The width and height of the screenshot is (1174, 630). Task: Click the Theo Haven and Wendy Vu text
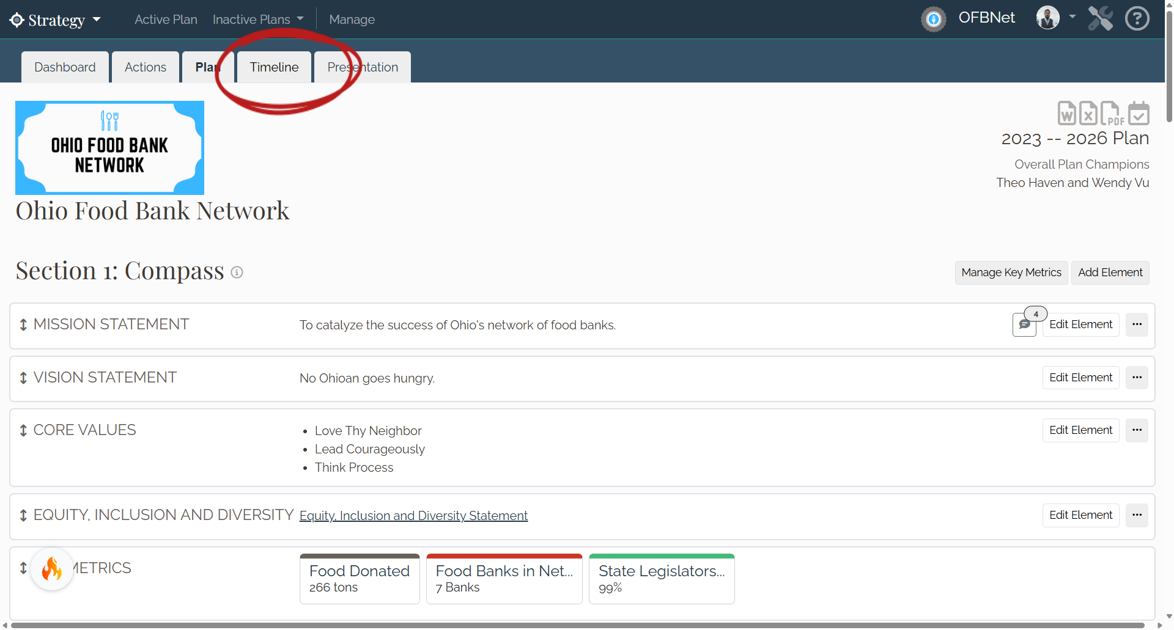point(1072,183)
